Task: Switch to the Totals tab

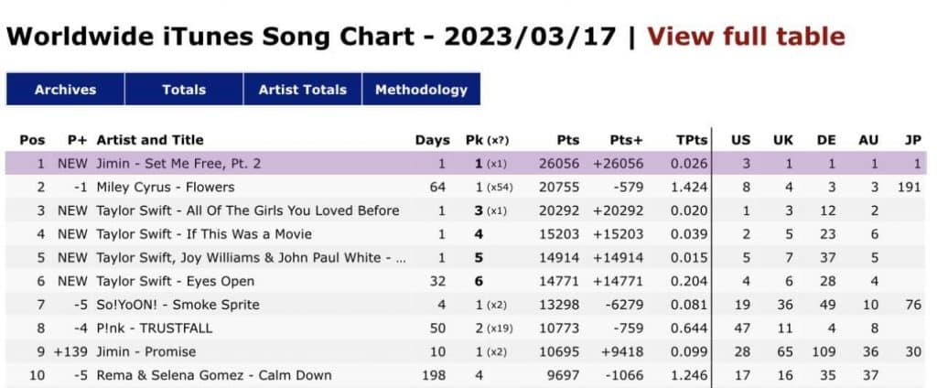Action: point(184,90)
